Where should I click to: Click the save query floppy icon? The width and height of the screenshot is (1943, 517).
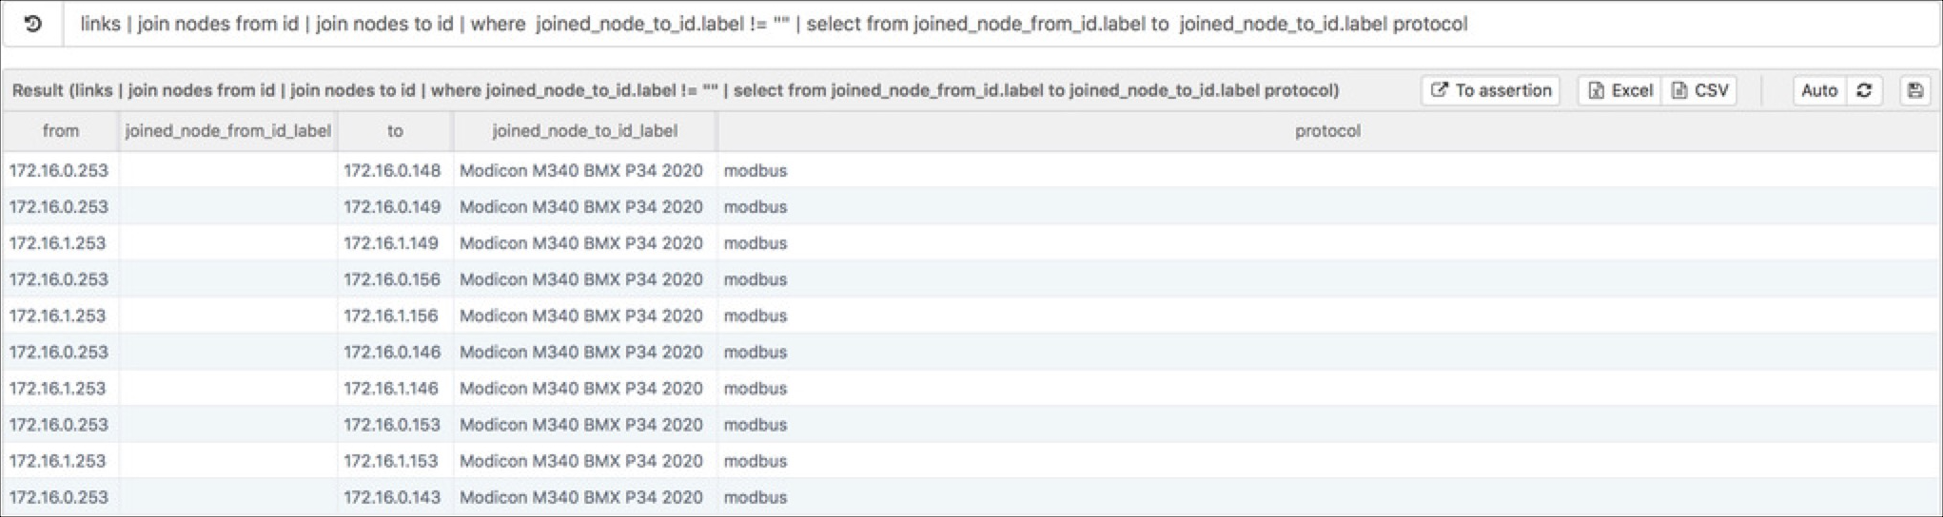[x=1914, y=90]
